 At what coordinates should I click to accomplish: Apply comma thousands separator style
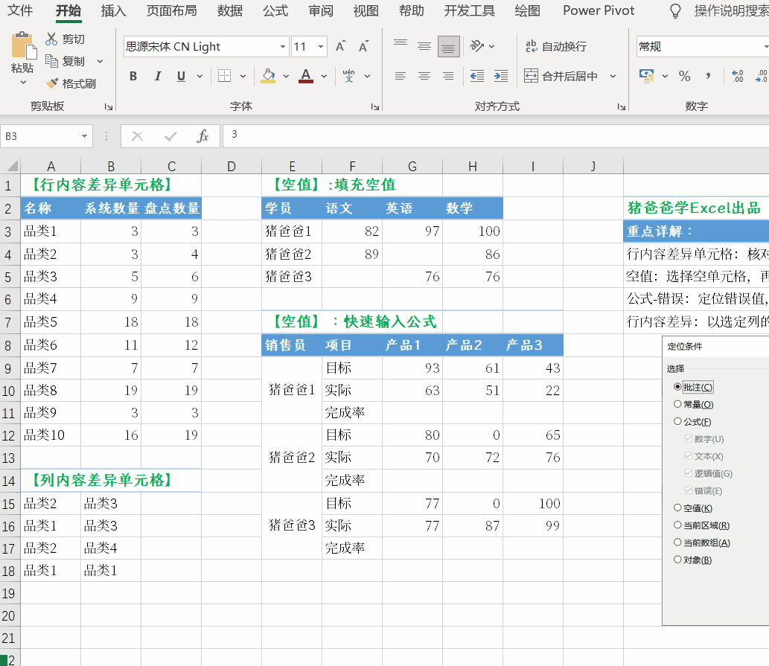click(708, 76)
